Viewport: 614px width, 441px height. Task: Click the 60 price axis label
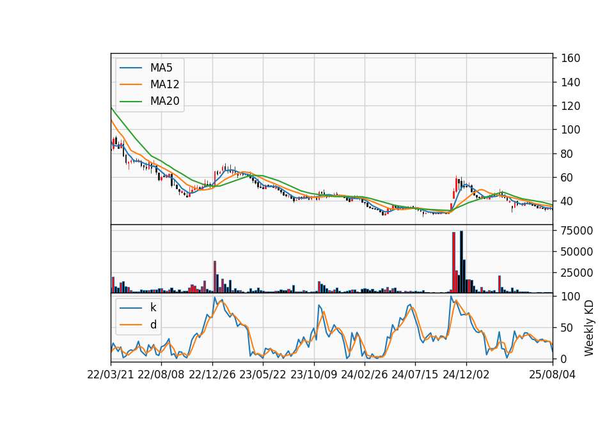point(567,178)
